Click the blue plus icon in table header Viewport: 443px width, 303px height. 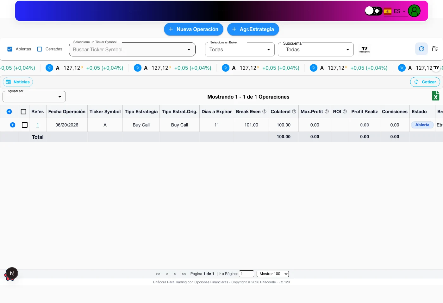tap(9, 112)
